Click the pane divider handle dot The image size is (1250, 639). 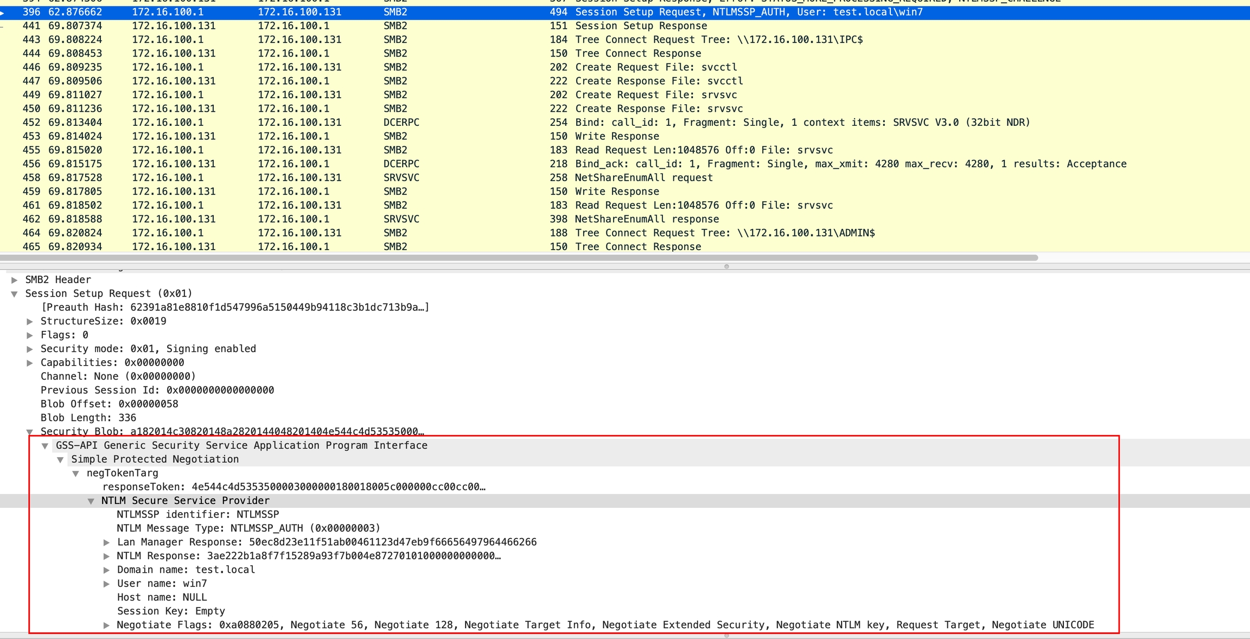(726, 267)
